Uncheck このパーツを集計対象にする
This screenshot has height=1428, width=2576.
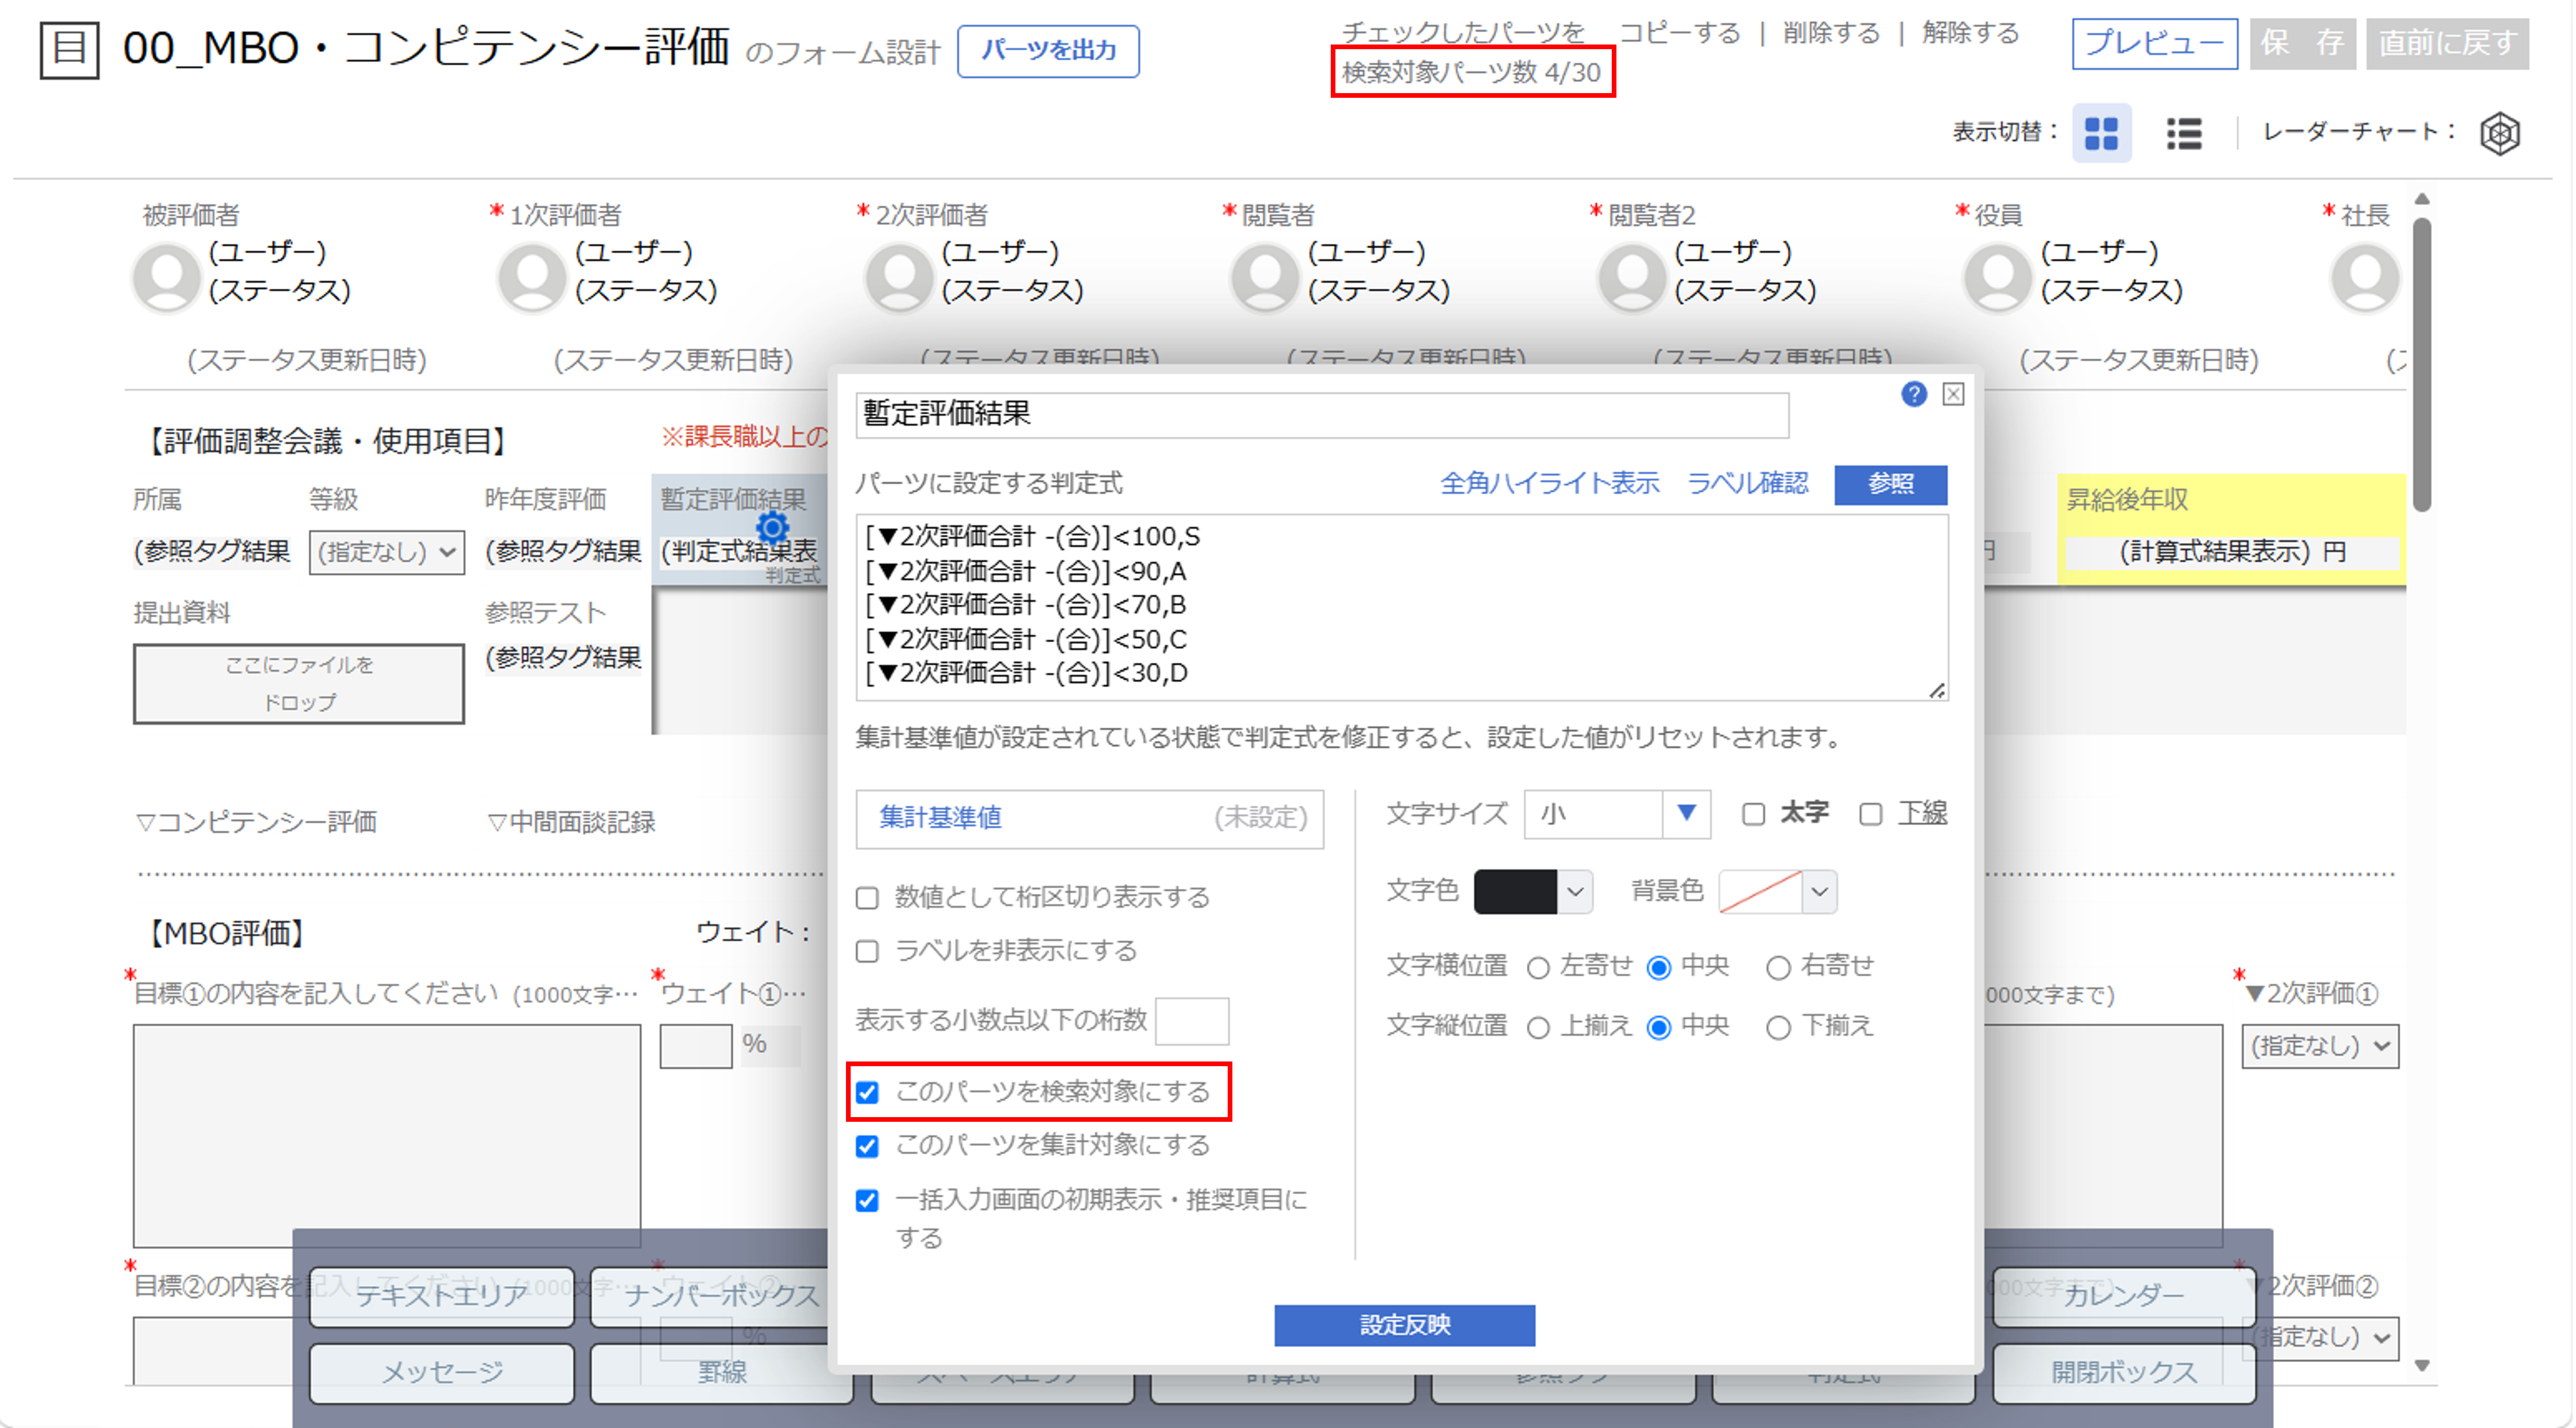(867, 1146)
